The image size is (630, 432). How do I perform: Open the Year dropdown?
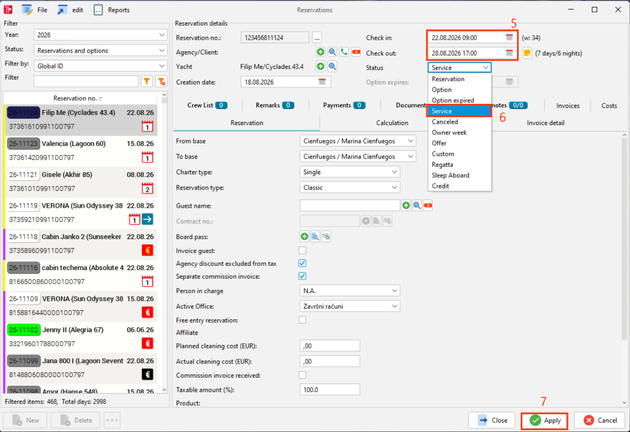tap(100, 35)
